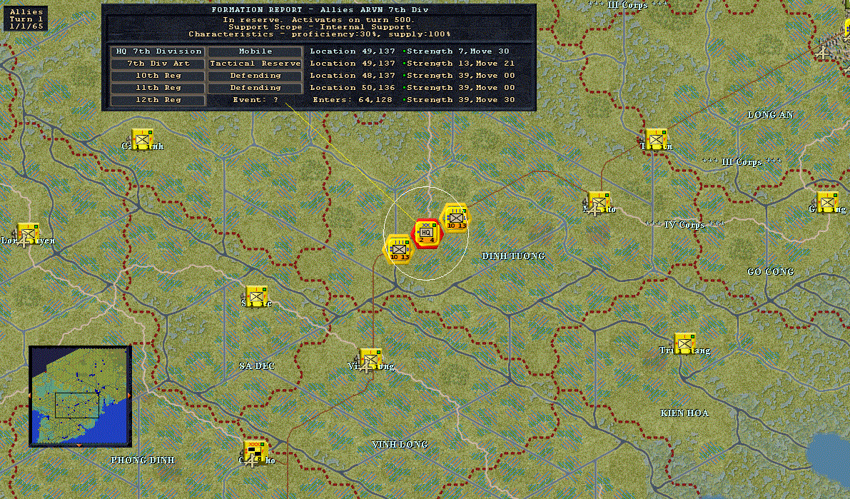Screen dimensions: 850x499
Task: Click the '*** IV Corps ***' map label
Action: click(685, 225)
